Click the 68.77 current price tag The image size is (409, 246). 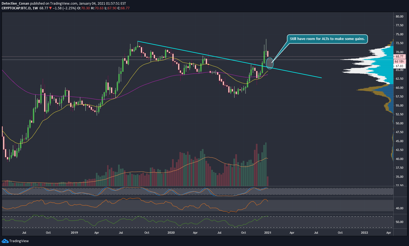399,56
